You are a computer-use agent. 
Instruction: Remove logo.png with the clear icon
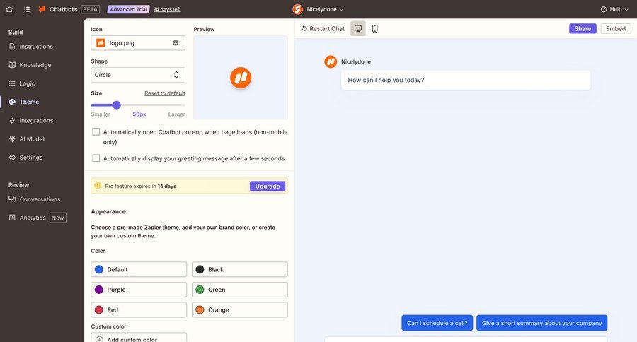[176, 42]
